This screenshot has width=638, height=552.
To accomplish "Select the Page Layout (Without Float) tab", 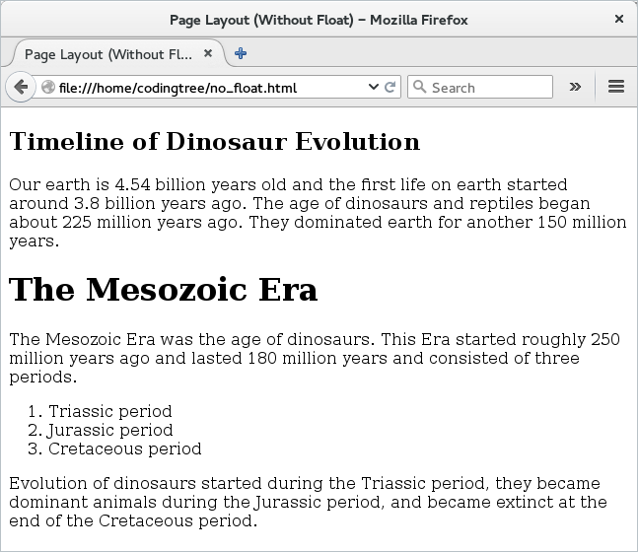I will pos(108,54).
